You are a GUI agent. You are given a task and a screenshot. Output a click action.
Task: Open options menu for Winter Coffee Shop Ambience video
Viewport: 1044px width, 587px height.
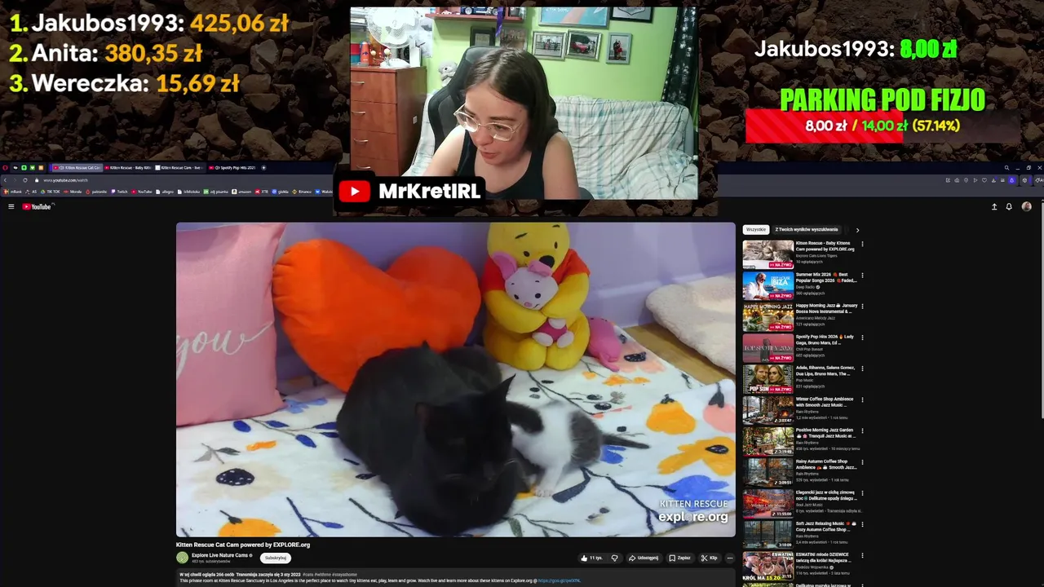coord(862,399)
